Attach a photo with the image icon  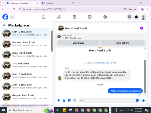point(64,100)
